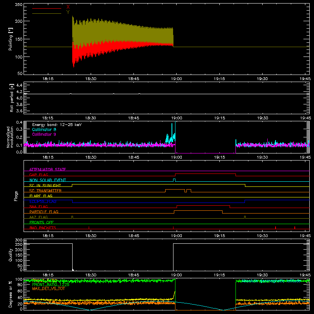Click the FLARE_FLAG label
This screenshot has width=314, height=314.
coord(41,196)
